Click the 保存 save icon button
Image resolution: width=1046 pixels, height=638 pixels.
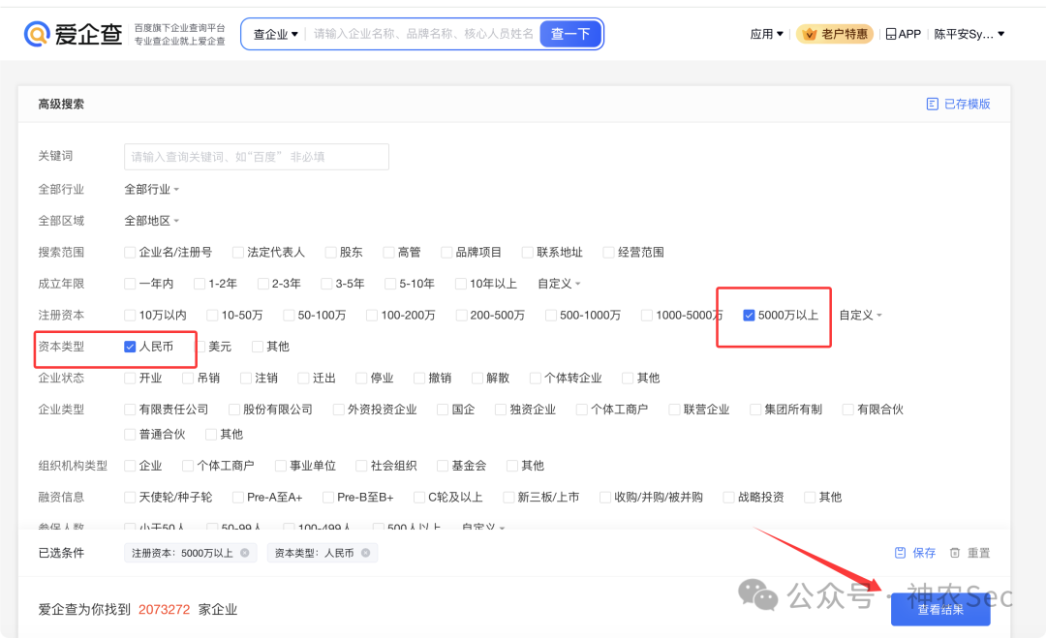tap(914, 553)
